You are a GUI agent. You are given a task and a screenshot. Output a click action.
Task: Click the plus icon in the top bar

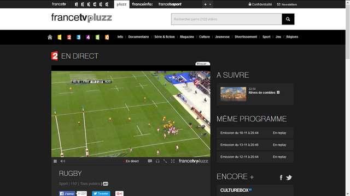click(205, 4)
